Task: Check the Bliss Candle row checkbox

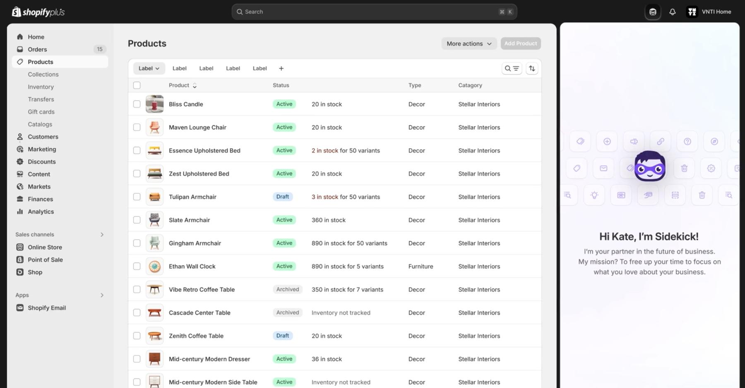Action: (137, 104)
